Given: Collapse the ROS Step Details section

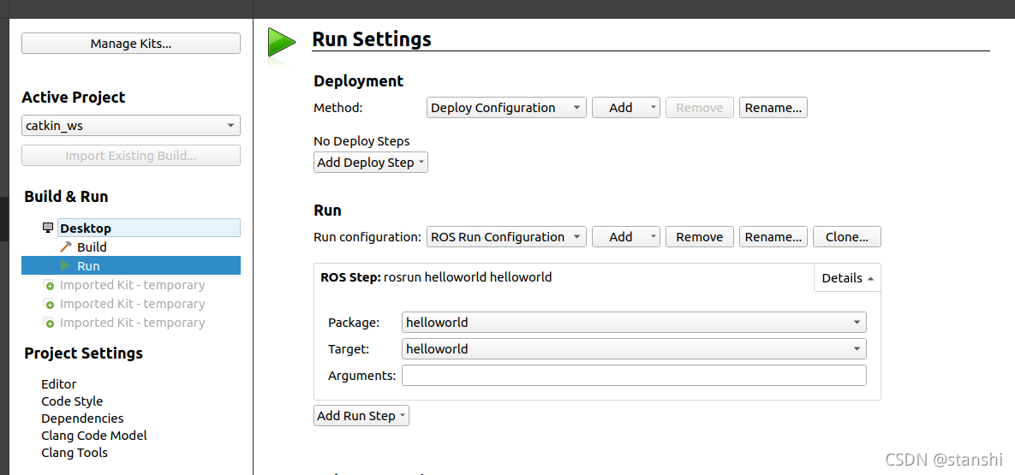Looking at the screenshot, I should coord(847,278).
